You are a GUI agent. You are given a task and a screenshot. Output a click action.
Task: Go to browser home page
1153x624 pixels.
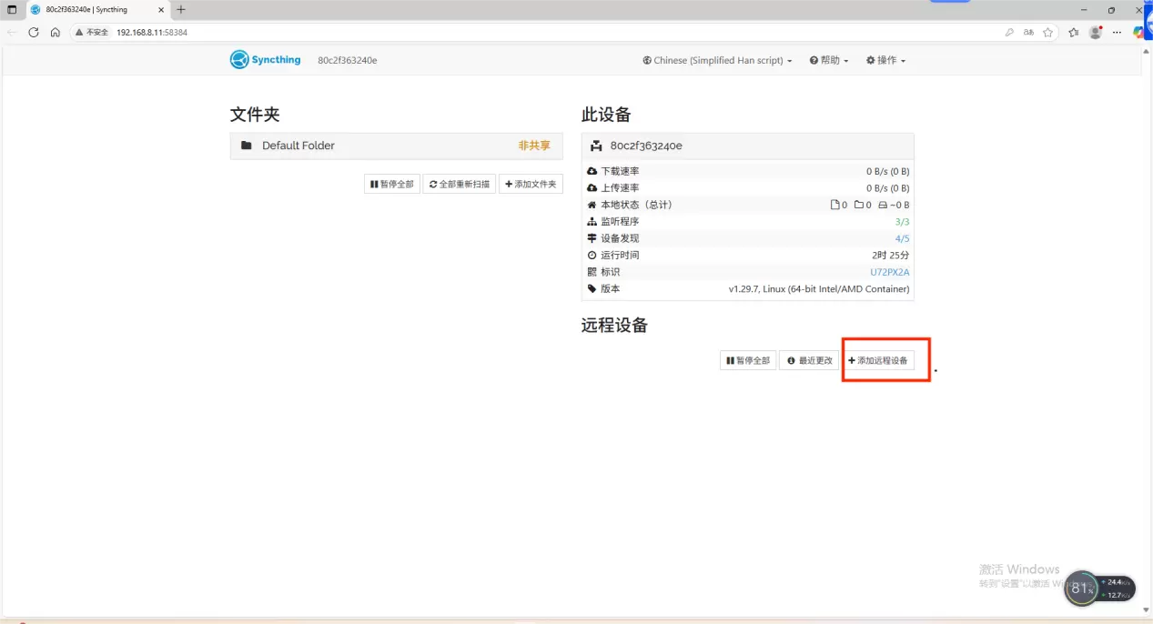click(56, 32)
